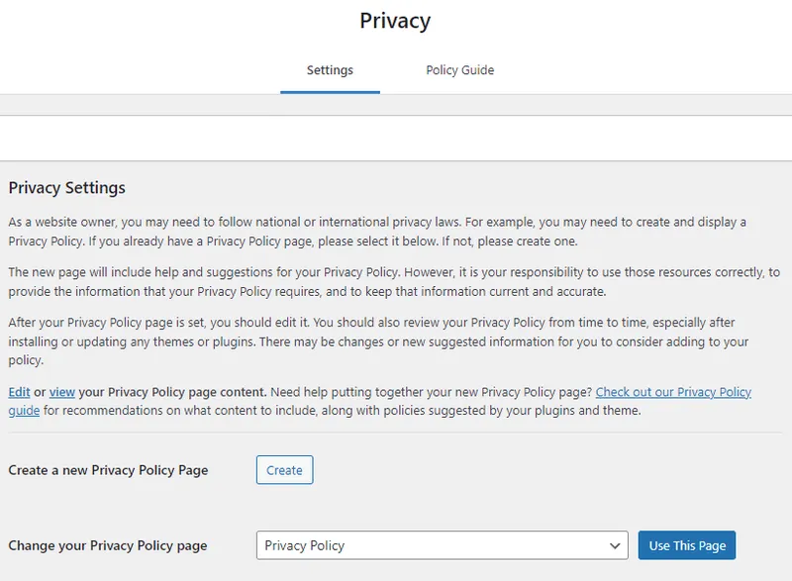Click the empty white banner below tabs
Viewport: 792px width, 581px height.
point(396,139)
